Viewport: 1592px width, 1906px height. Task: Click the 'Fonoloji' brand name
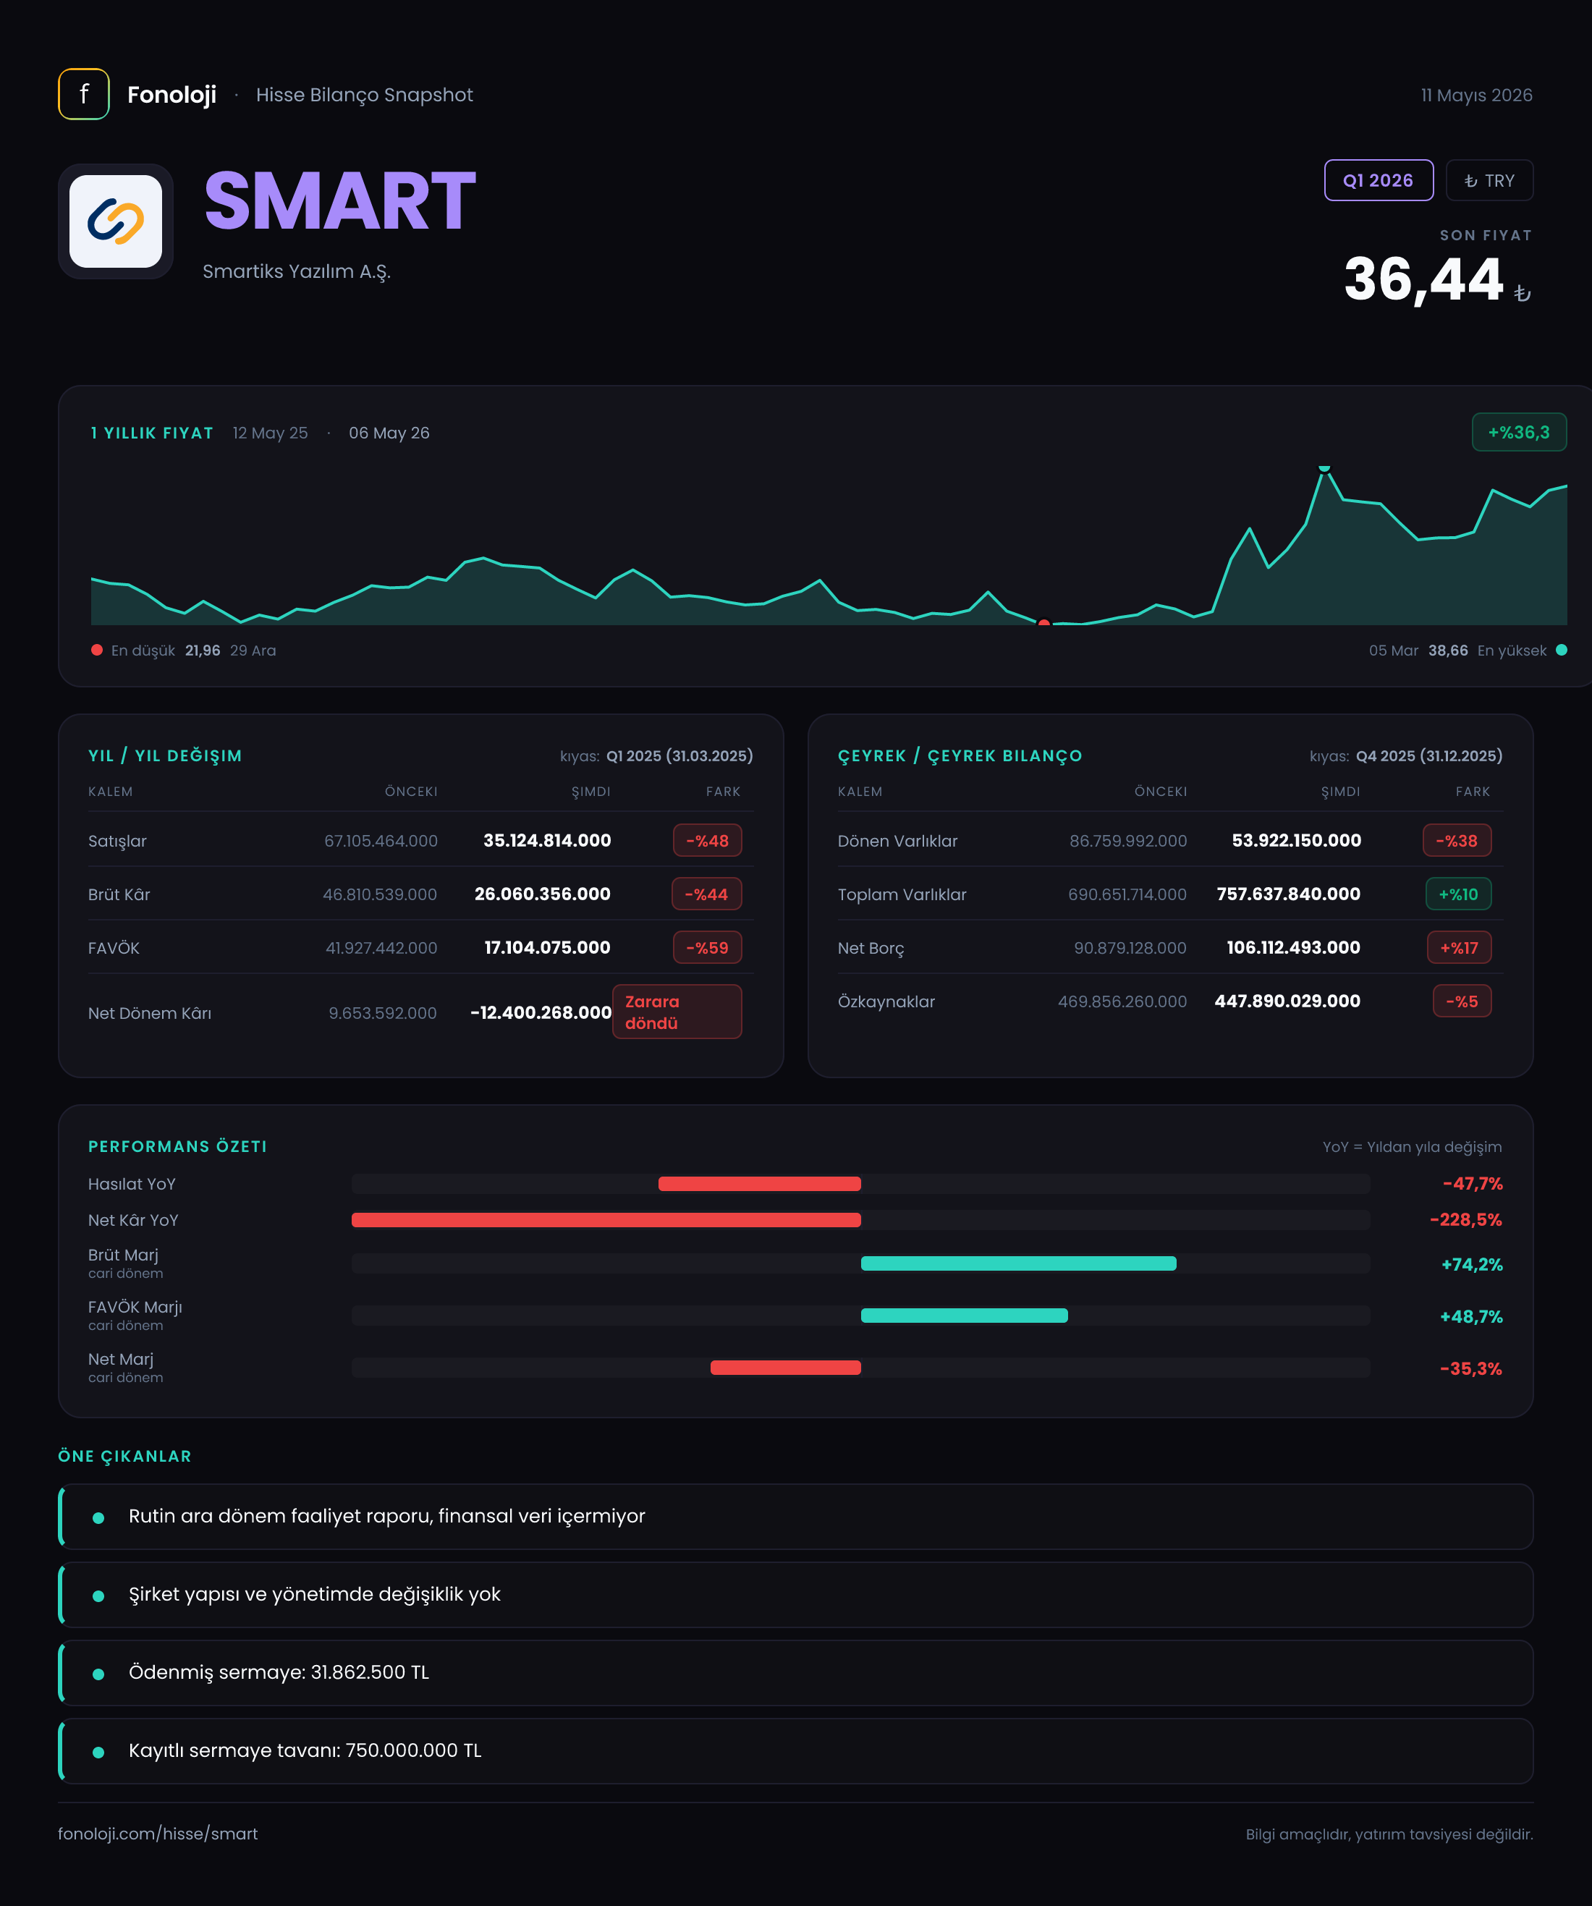tap(172, 94)
